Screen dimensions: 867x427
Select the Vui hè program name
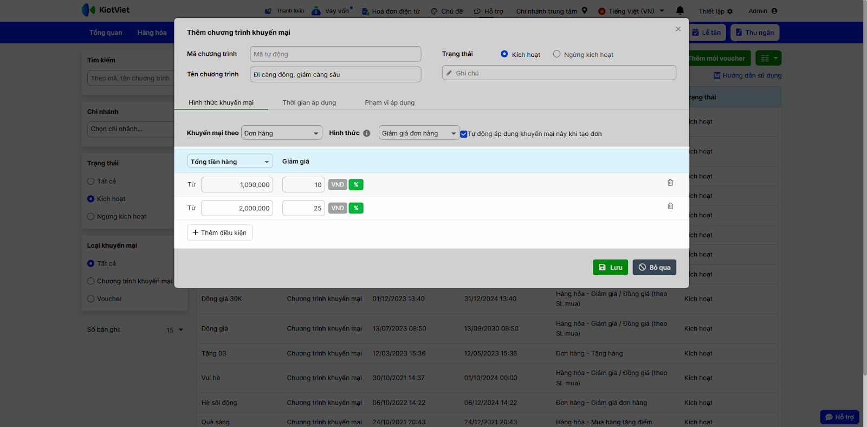211,378
